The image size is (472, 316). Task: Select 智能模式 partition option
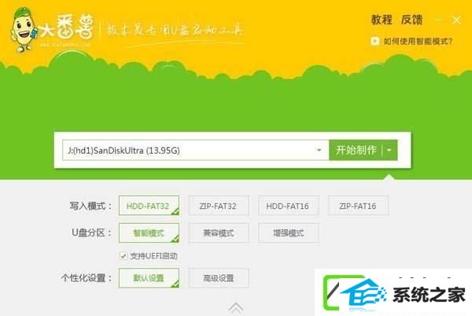point(149,232)
